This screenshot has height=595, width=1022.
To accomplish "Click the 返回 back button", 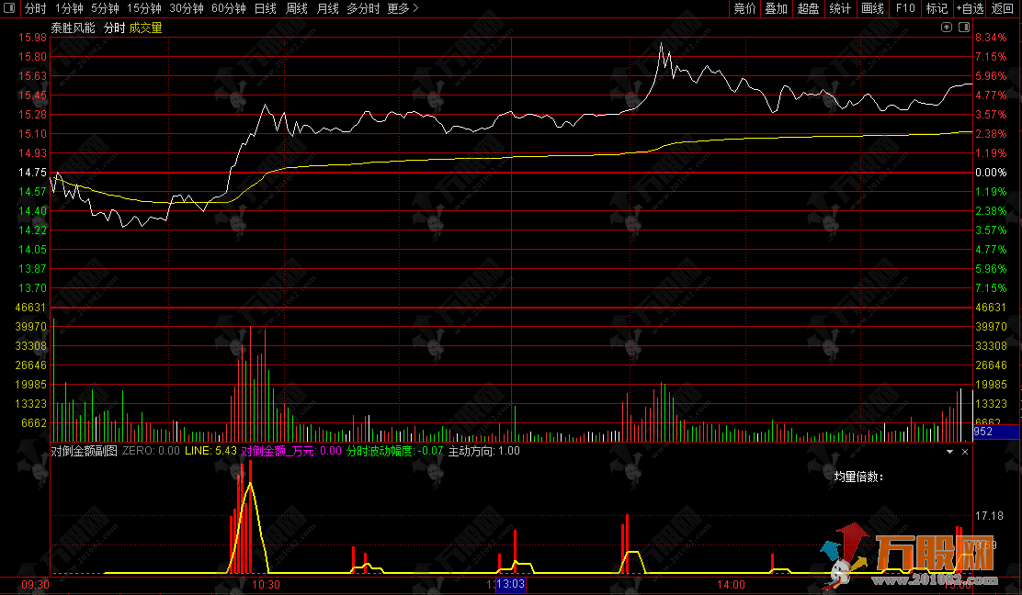I will (x=1003, y=8).
